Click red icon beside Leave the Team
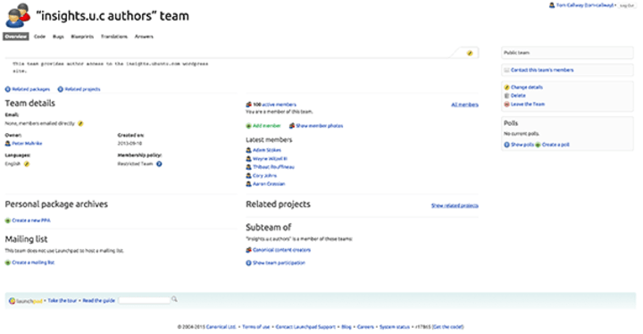Viewport: 643px width, 334px height. (507, 104)
